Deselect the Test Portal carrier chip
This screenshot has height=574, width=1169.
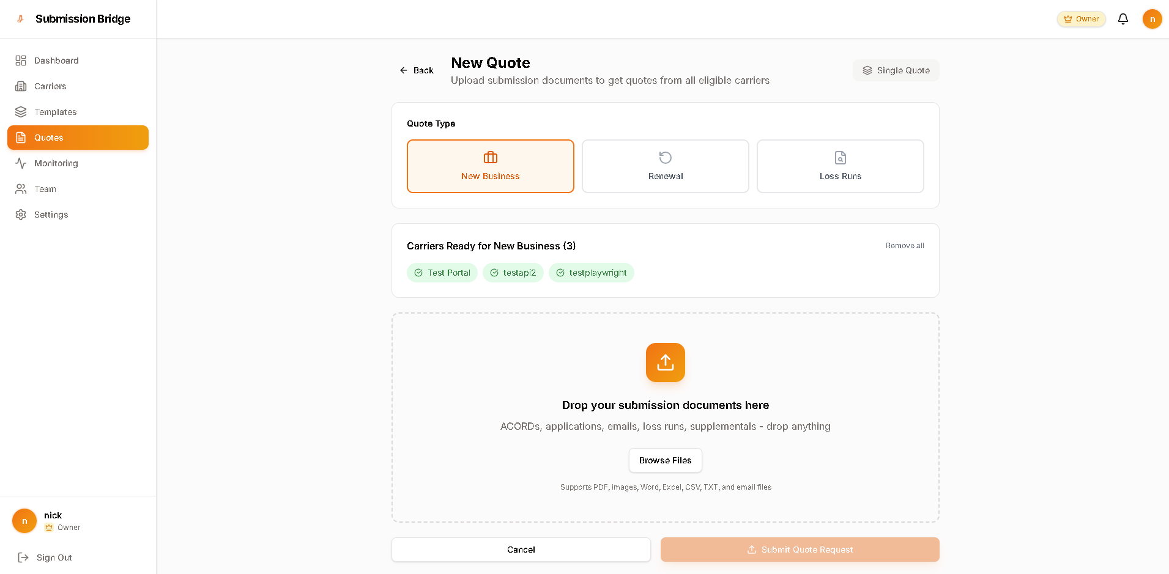(x=442, y=273)
